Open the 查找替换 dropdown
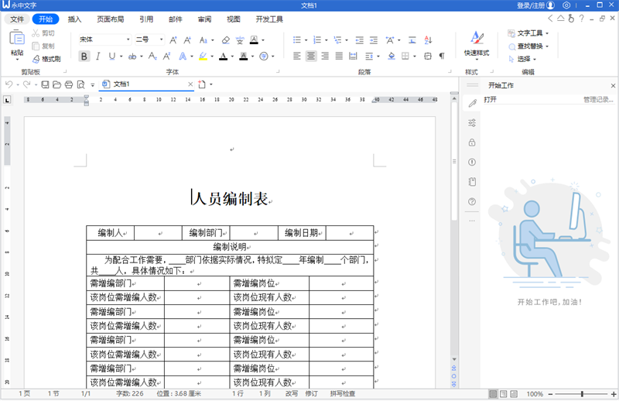619x401 pixels. click(x=528, y=46)
